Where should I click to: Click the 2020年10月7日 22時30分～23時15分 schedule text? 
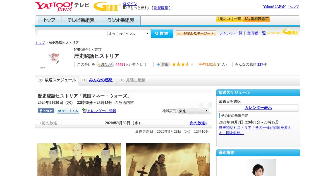coord(249,122)
